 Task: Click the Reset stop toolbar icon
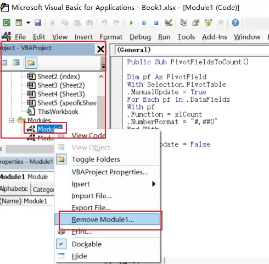click(156, 23)
